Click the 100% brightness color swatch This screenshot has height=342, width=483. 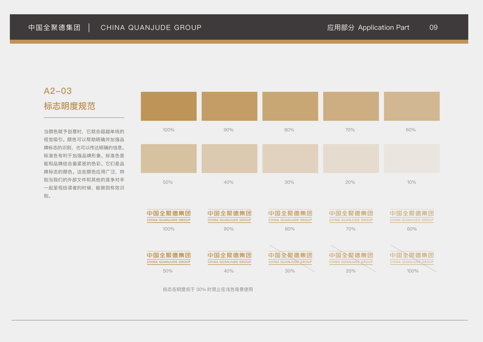click(x=169, y=106)
